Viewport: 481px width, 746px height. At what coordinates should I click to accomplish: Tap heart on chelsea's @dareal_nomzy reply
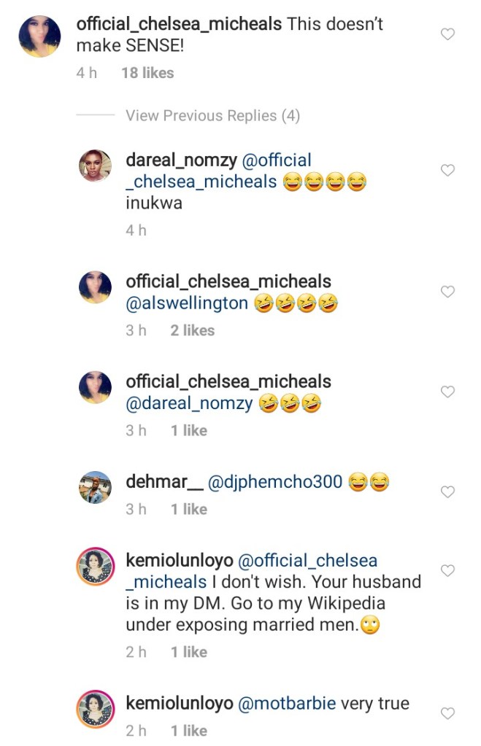[x=448, y=392]
